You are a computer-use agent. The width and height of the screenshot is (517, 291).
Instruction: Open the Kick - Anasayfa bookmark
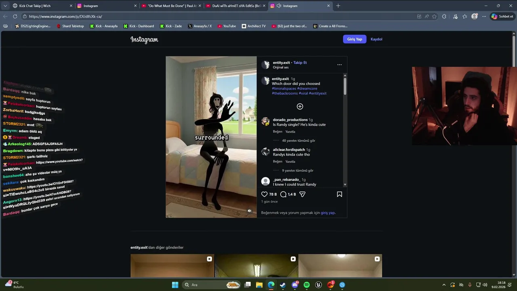click(x=103, y=26)
